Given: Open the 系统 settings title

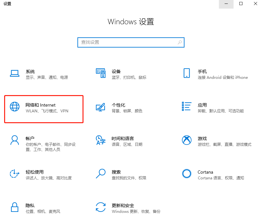Looking at the screenshot, I should (x=30, y=71).
